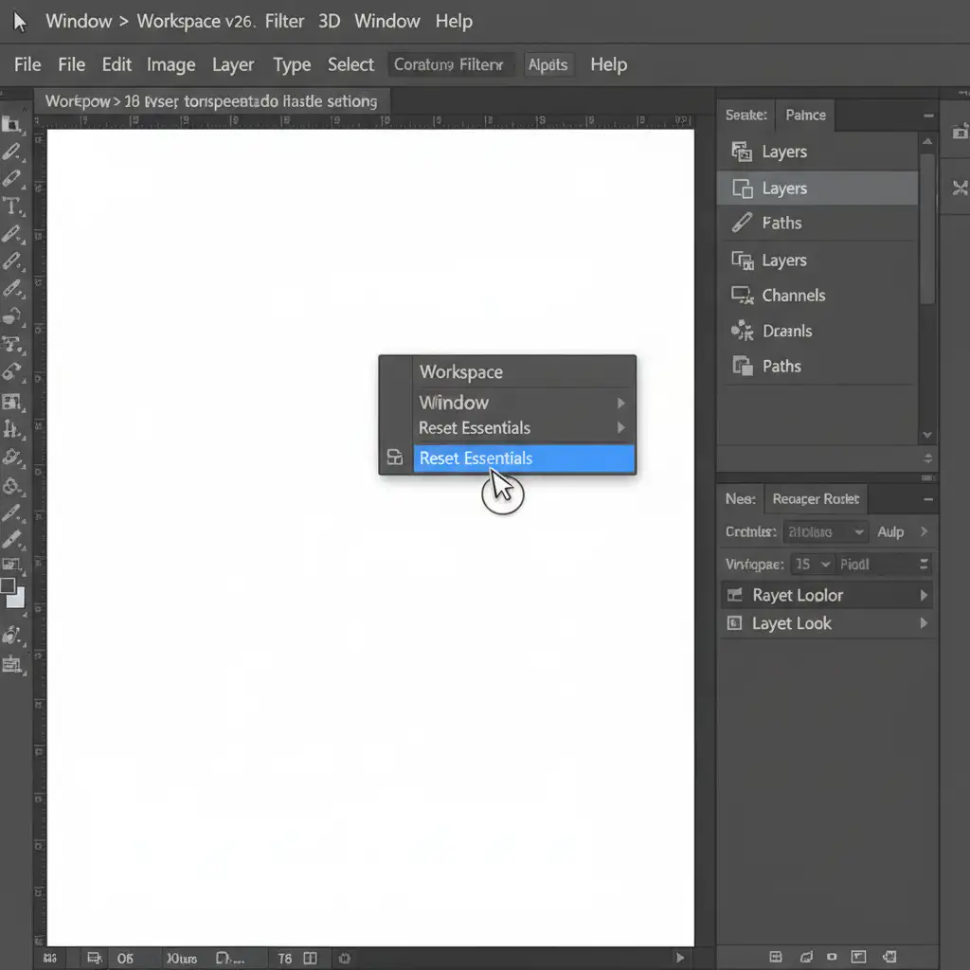Click the pen icon beside the first Paths entry
The image size is (970, 970).
(x=742, y=224)
